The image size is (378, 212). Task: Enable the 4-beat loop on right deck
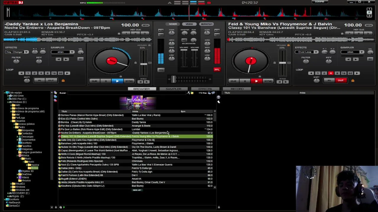(331, 73)
